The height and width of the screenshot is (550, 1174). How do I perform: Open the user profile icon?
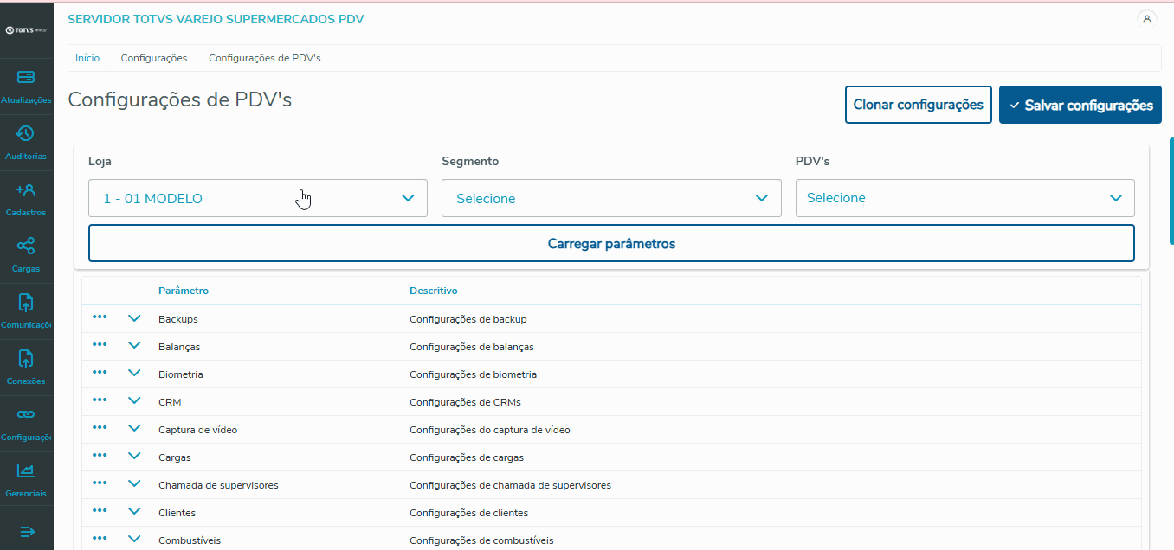(1147, 18)
